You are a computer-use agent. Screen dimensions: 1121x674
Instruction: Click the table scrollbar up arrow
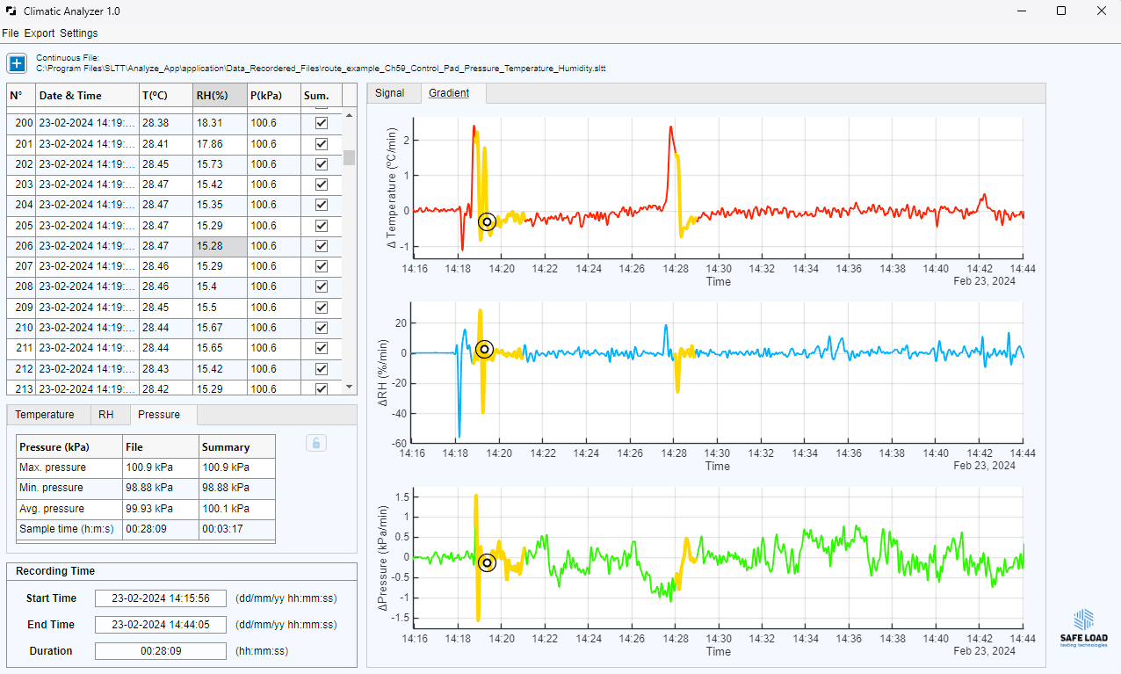tap(350, 115)
